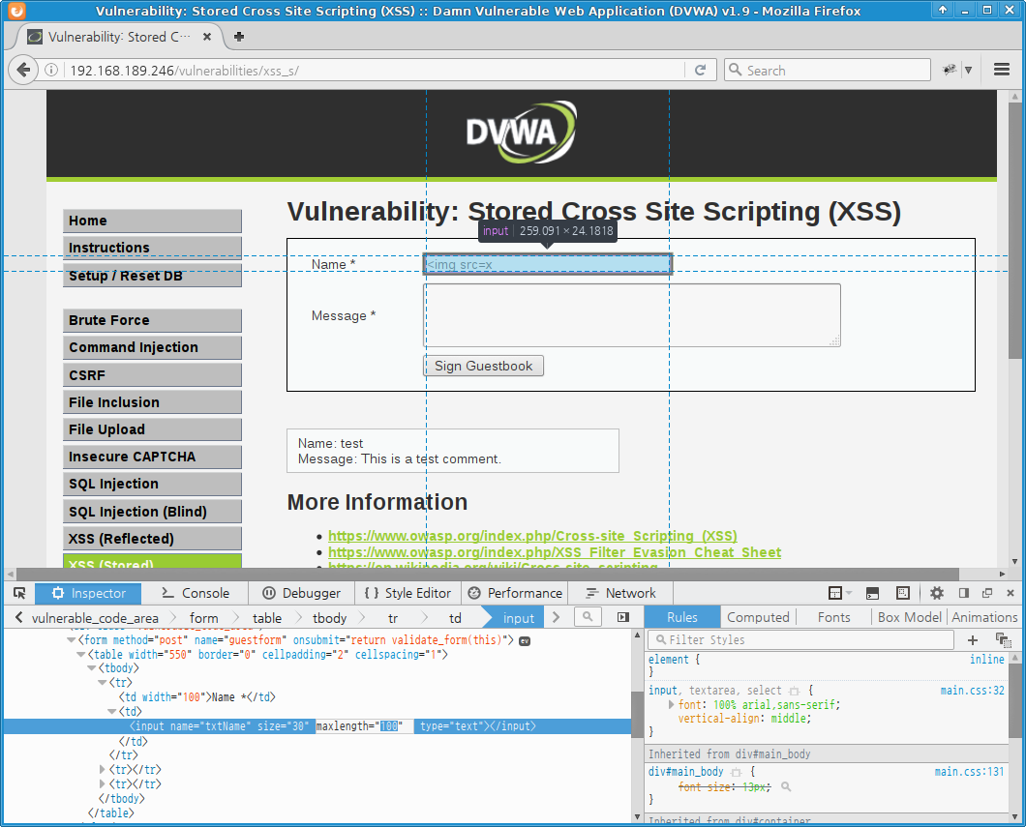Open SQL Injection (Blind) page
1026x827 pixels.
153,512
